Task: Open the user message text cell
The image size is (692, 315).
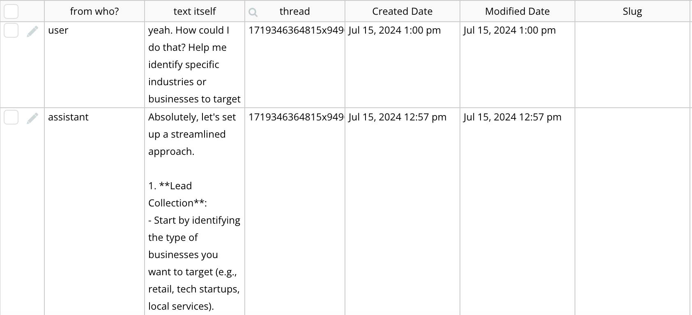Action: [194, 64]
